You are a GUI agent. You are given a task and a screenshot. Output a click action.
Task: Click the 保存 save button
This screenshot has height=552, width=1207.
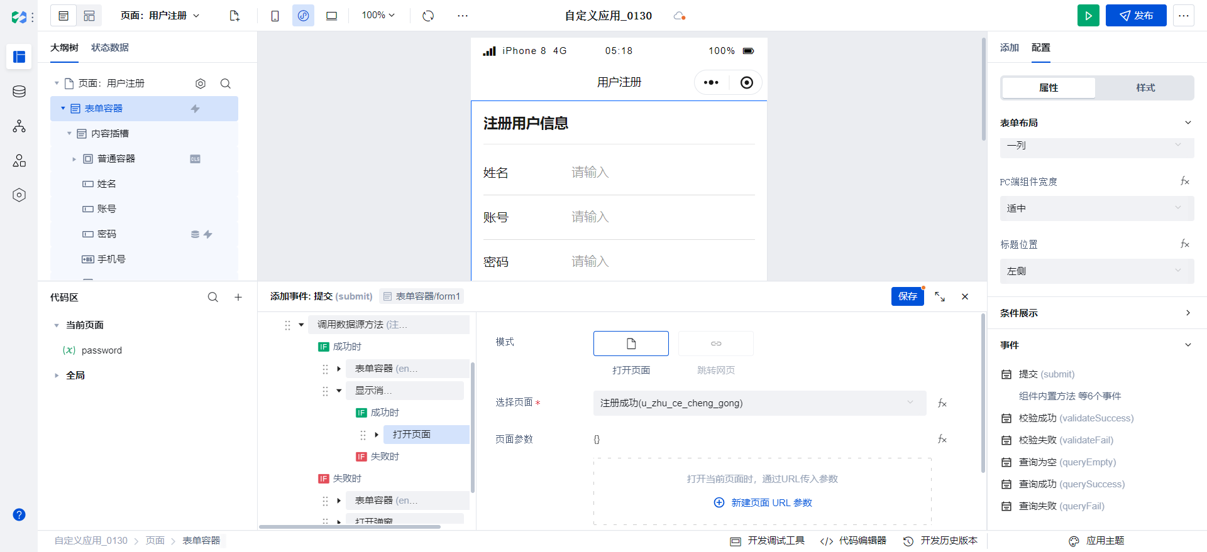(907, 296)
